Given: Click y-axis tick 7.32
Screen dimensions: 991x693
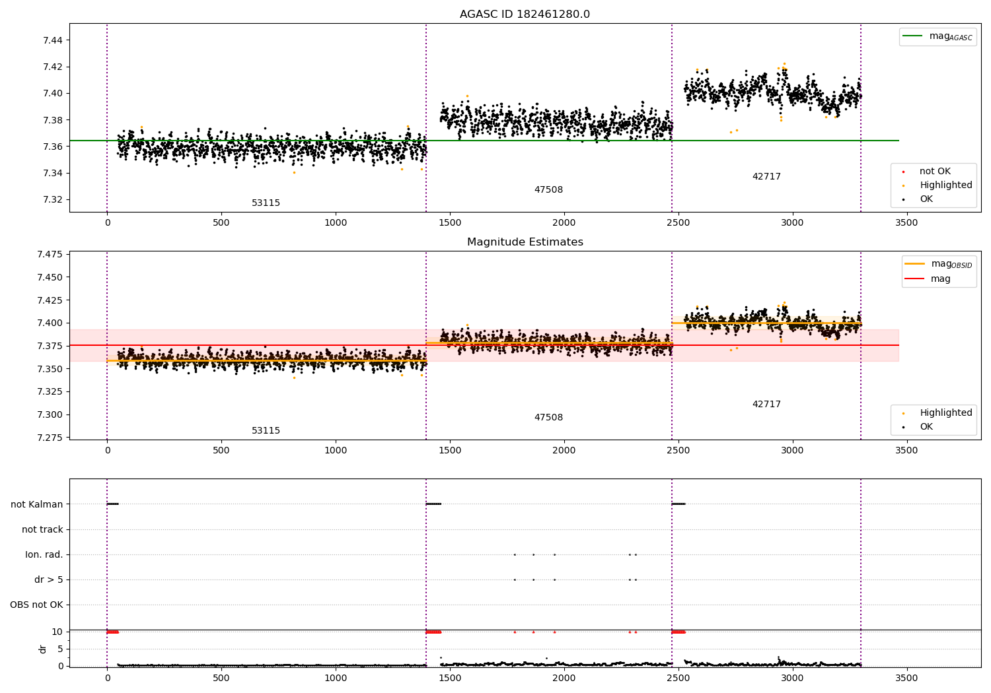Looking at the screenshot, I should pyautogui.click(x=53, y=200).
